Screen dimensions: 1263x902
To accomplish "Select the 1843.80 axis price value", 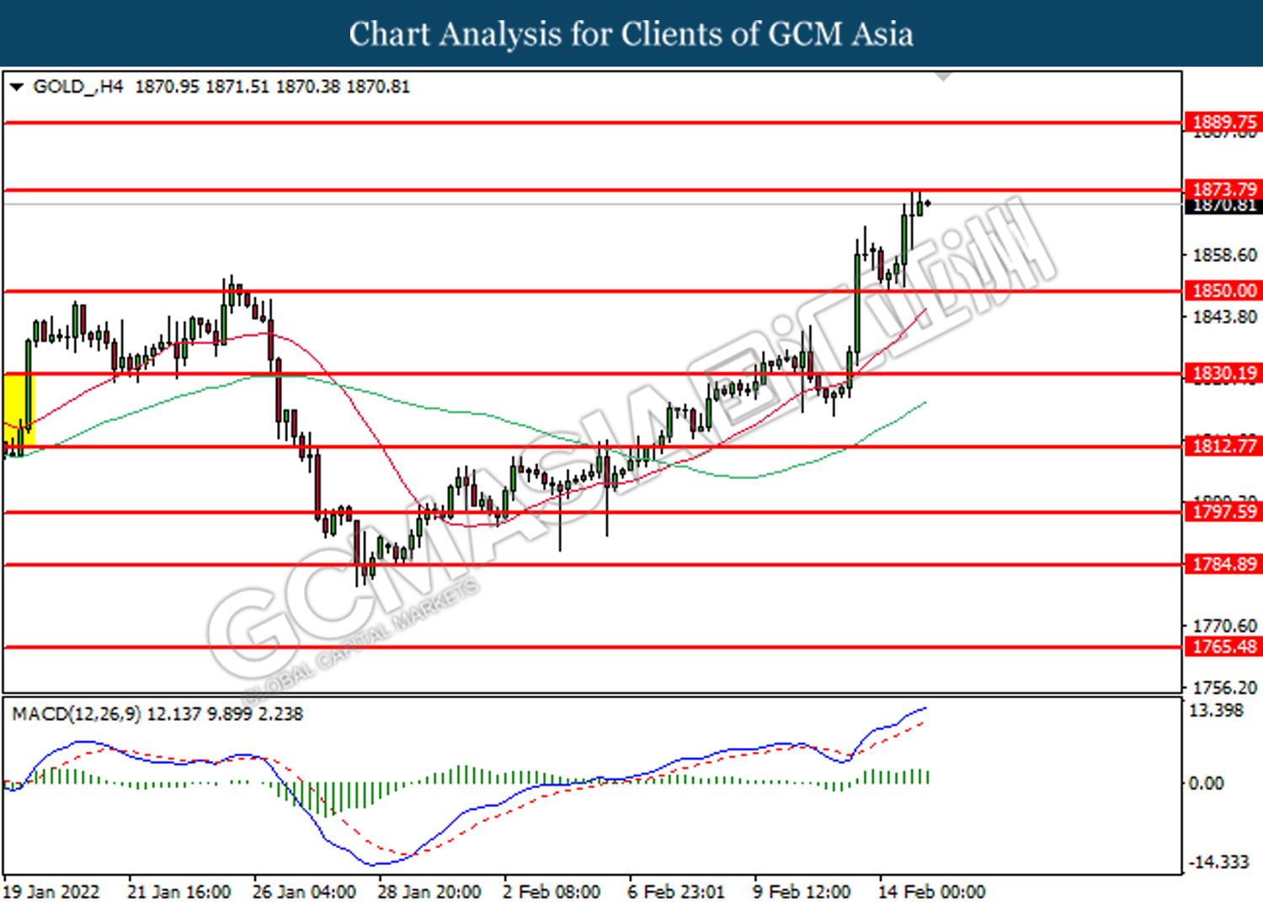I will point(1224,317).
